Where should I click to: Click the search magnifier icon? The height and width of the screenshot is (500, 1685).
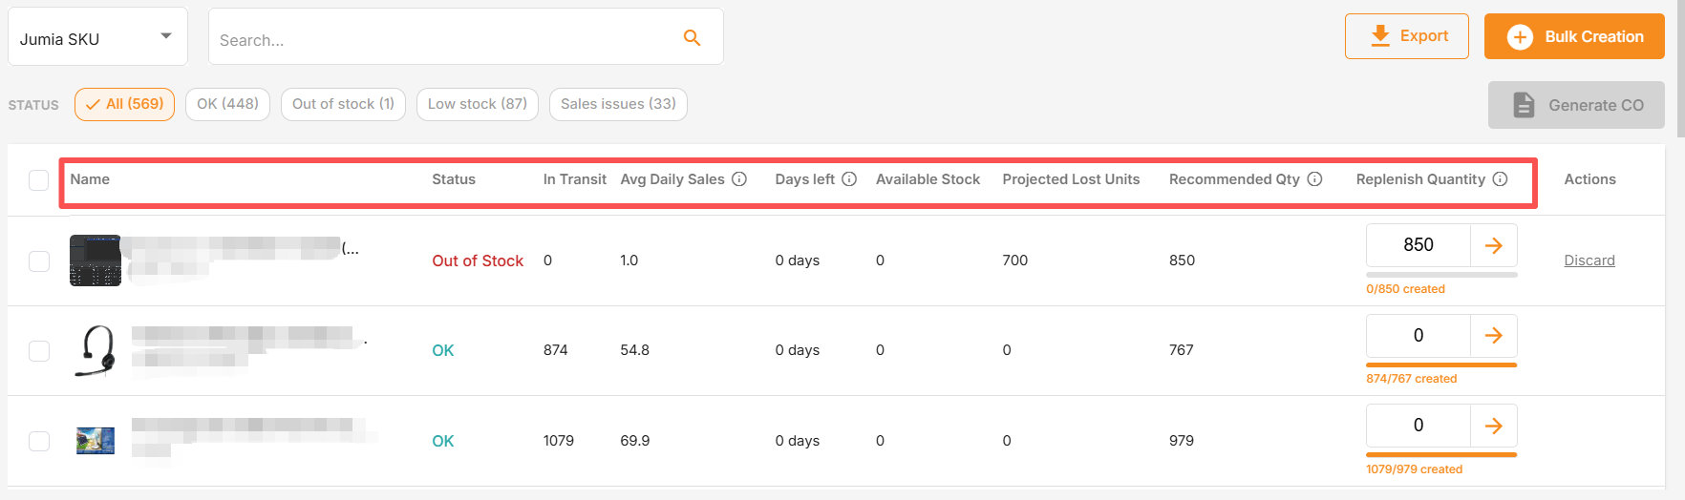(693, 38)
